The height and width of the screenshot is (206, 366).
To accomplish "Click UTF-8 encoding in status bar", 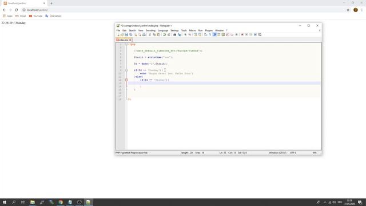I will [293, 153].
